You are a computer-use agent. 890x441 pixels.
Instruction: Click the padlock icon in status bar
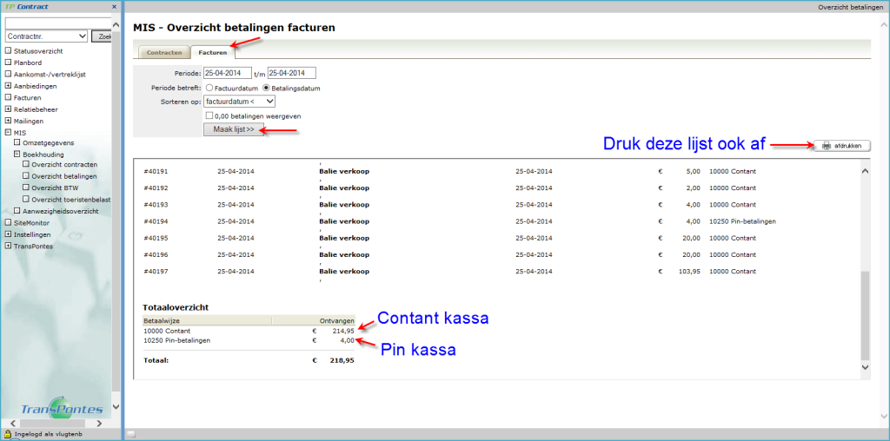click(7, 433)
